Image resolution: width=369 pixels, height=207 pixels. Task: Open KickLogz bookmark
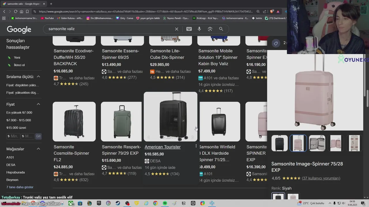pos(205,18)
